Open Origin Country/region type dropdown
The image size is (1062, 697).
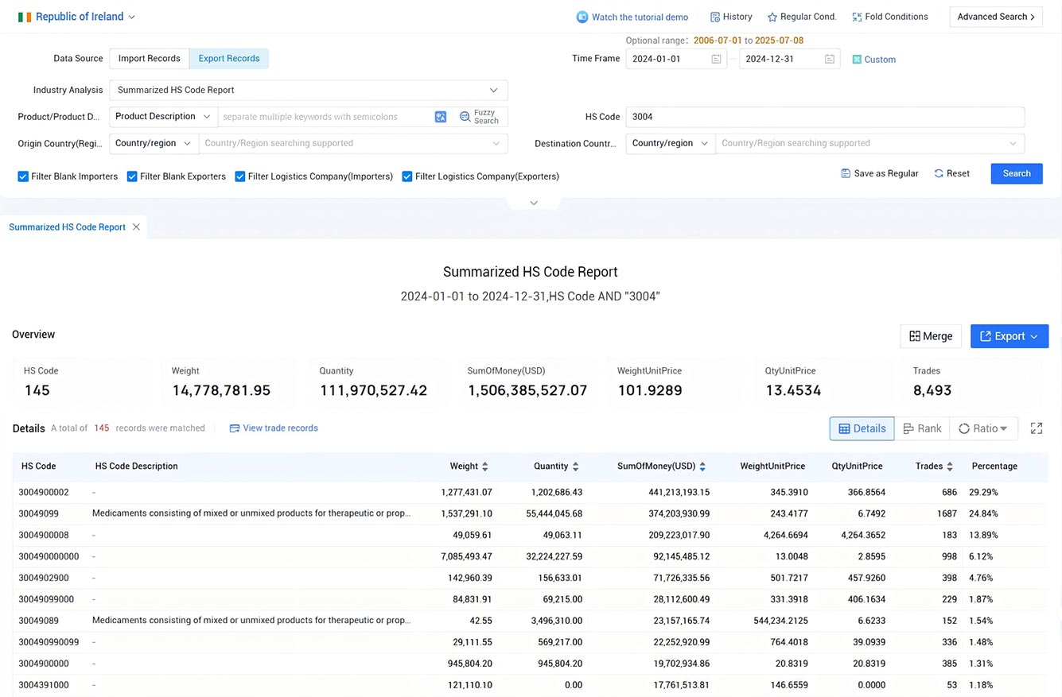[154, 143]
